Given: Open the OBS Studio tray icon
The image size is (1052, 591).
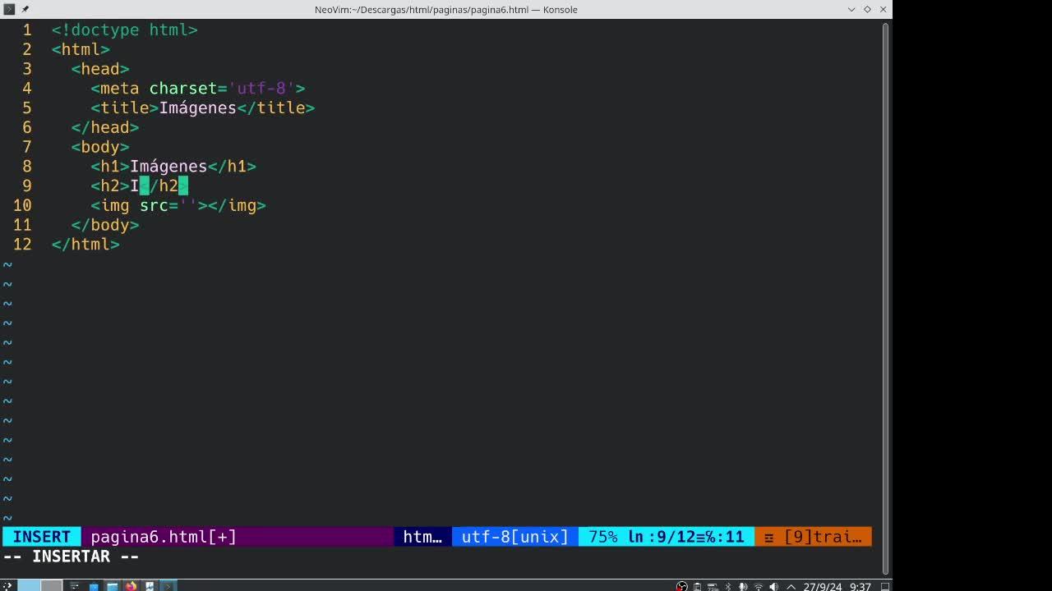Looking at the screenshot, I should (682, 586).
